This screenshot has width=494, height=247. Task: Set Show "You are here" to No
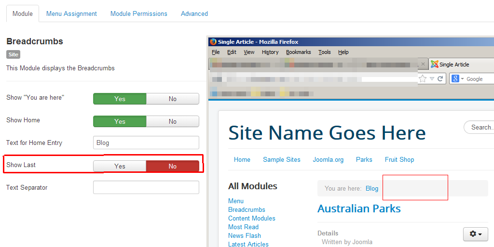point(172,99)
